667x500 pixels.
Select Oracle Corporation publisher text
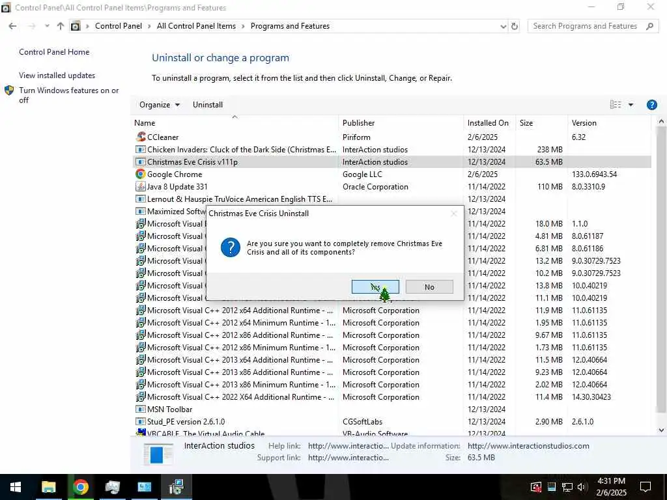pos(375,187)
